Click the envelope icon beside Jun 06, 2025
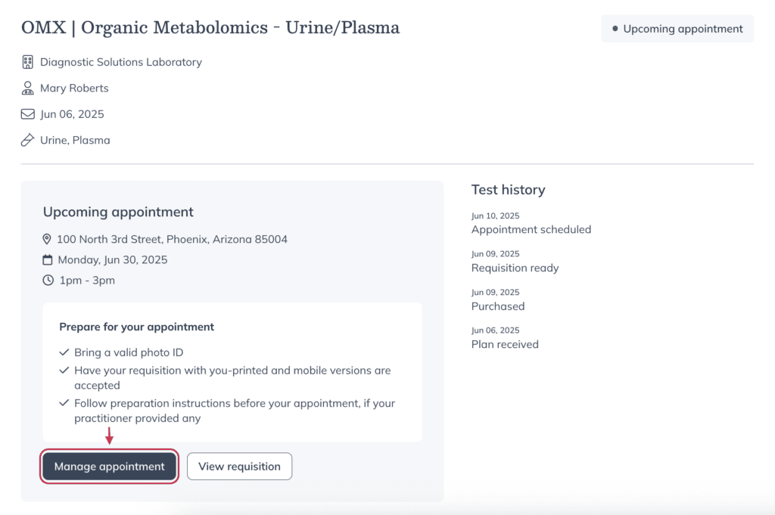 coord(28,114)
